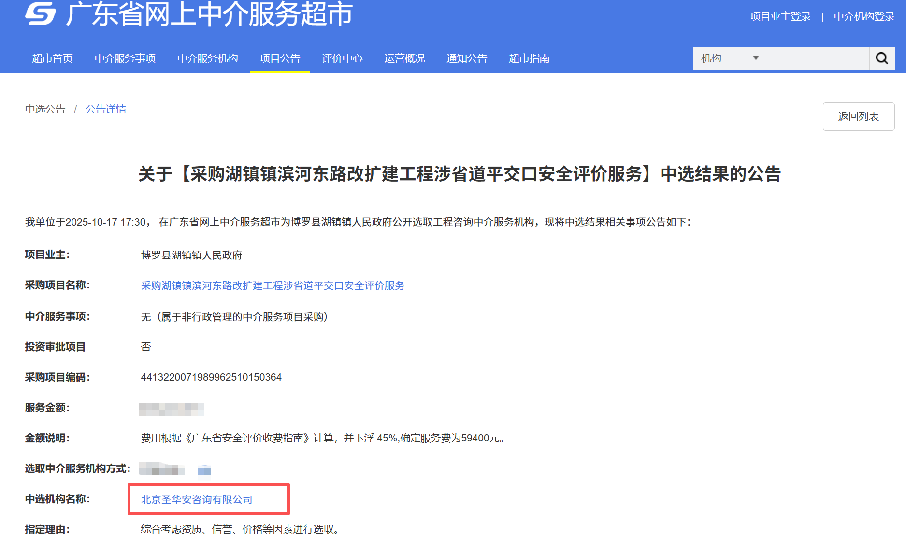Open 通知公告 navigation item
The width and height of the screenshot is (906, 539).
[467, 58]
